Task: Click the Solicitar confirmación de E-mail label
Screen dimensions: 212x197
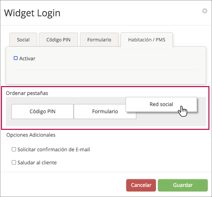Action: point(53,150)
